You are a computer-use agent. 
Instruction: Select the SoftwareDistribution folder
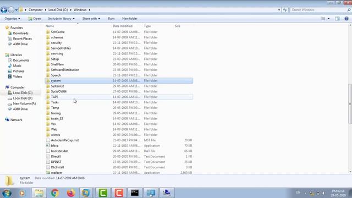pos(65,70)
